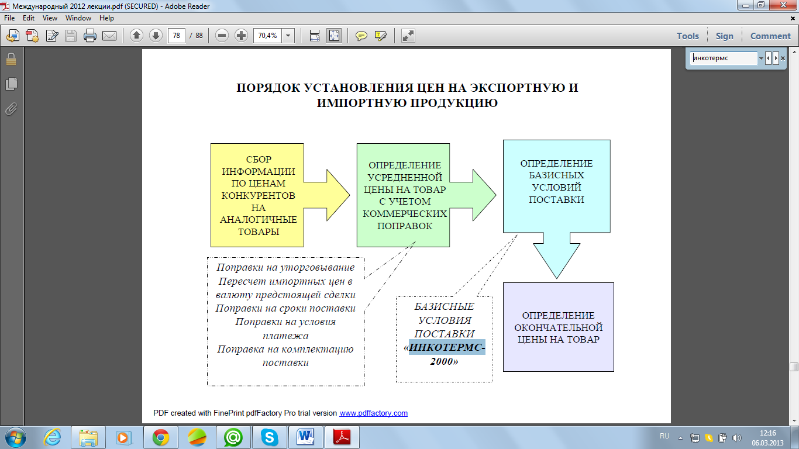Click the volume speaker tray icon
Image resolution: width=799 pixels, height=449 pixels.
[x=737, y=437]
